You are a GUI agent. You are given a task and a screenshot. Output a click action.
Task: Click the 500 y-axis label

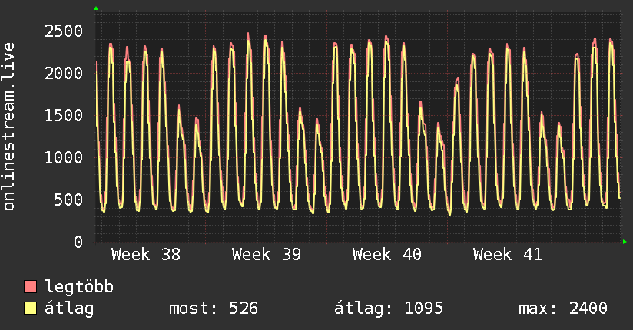(x=68, y=200)
